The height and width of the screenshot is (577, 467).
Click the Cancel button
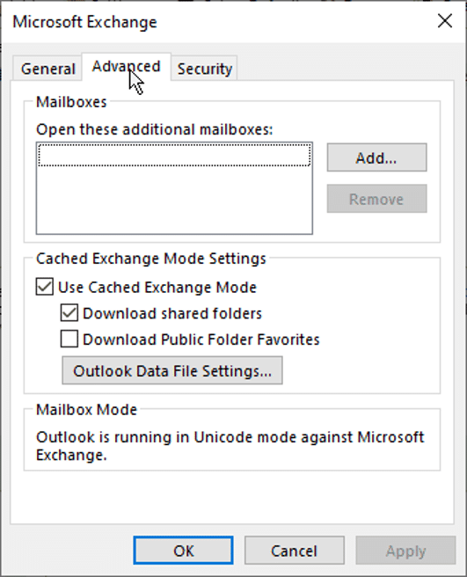point(294,551)
